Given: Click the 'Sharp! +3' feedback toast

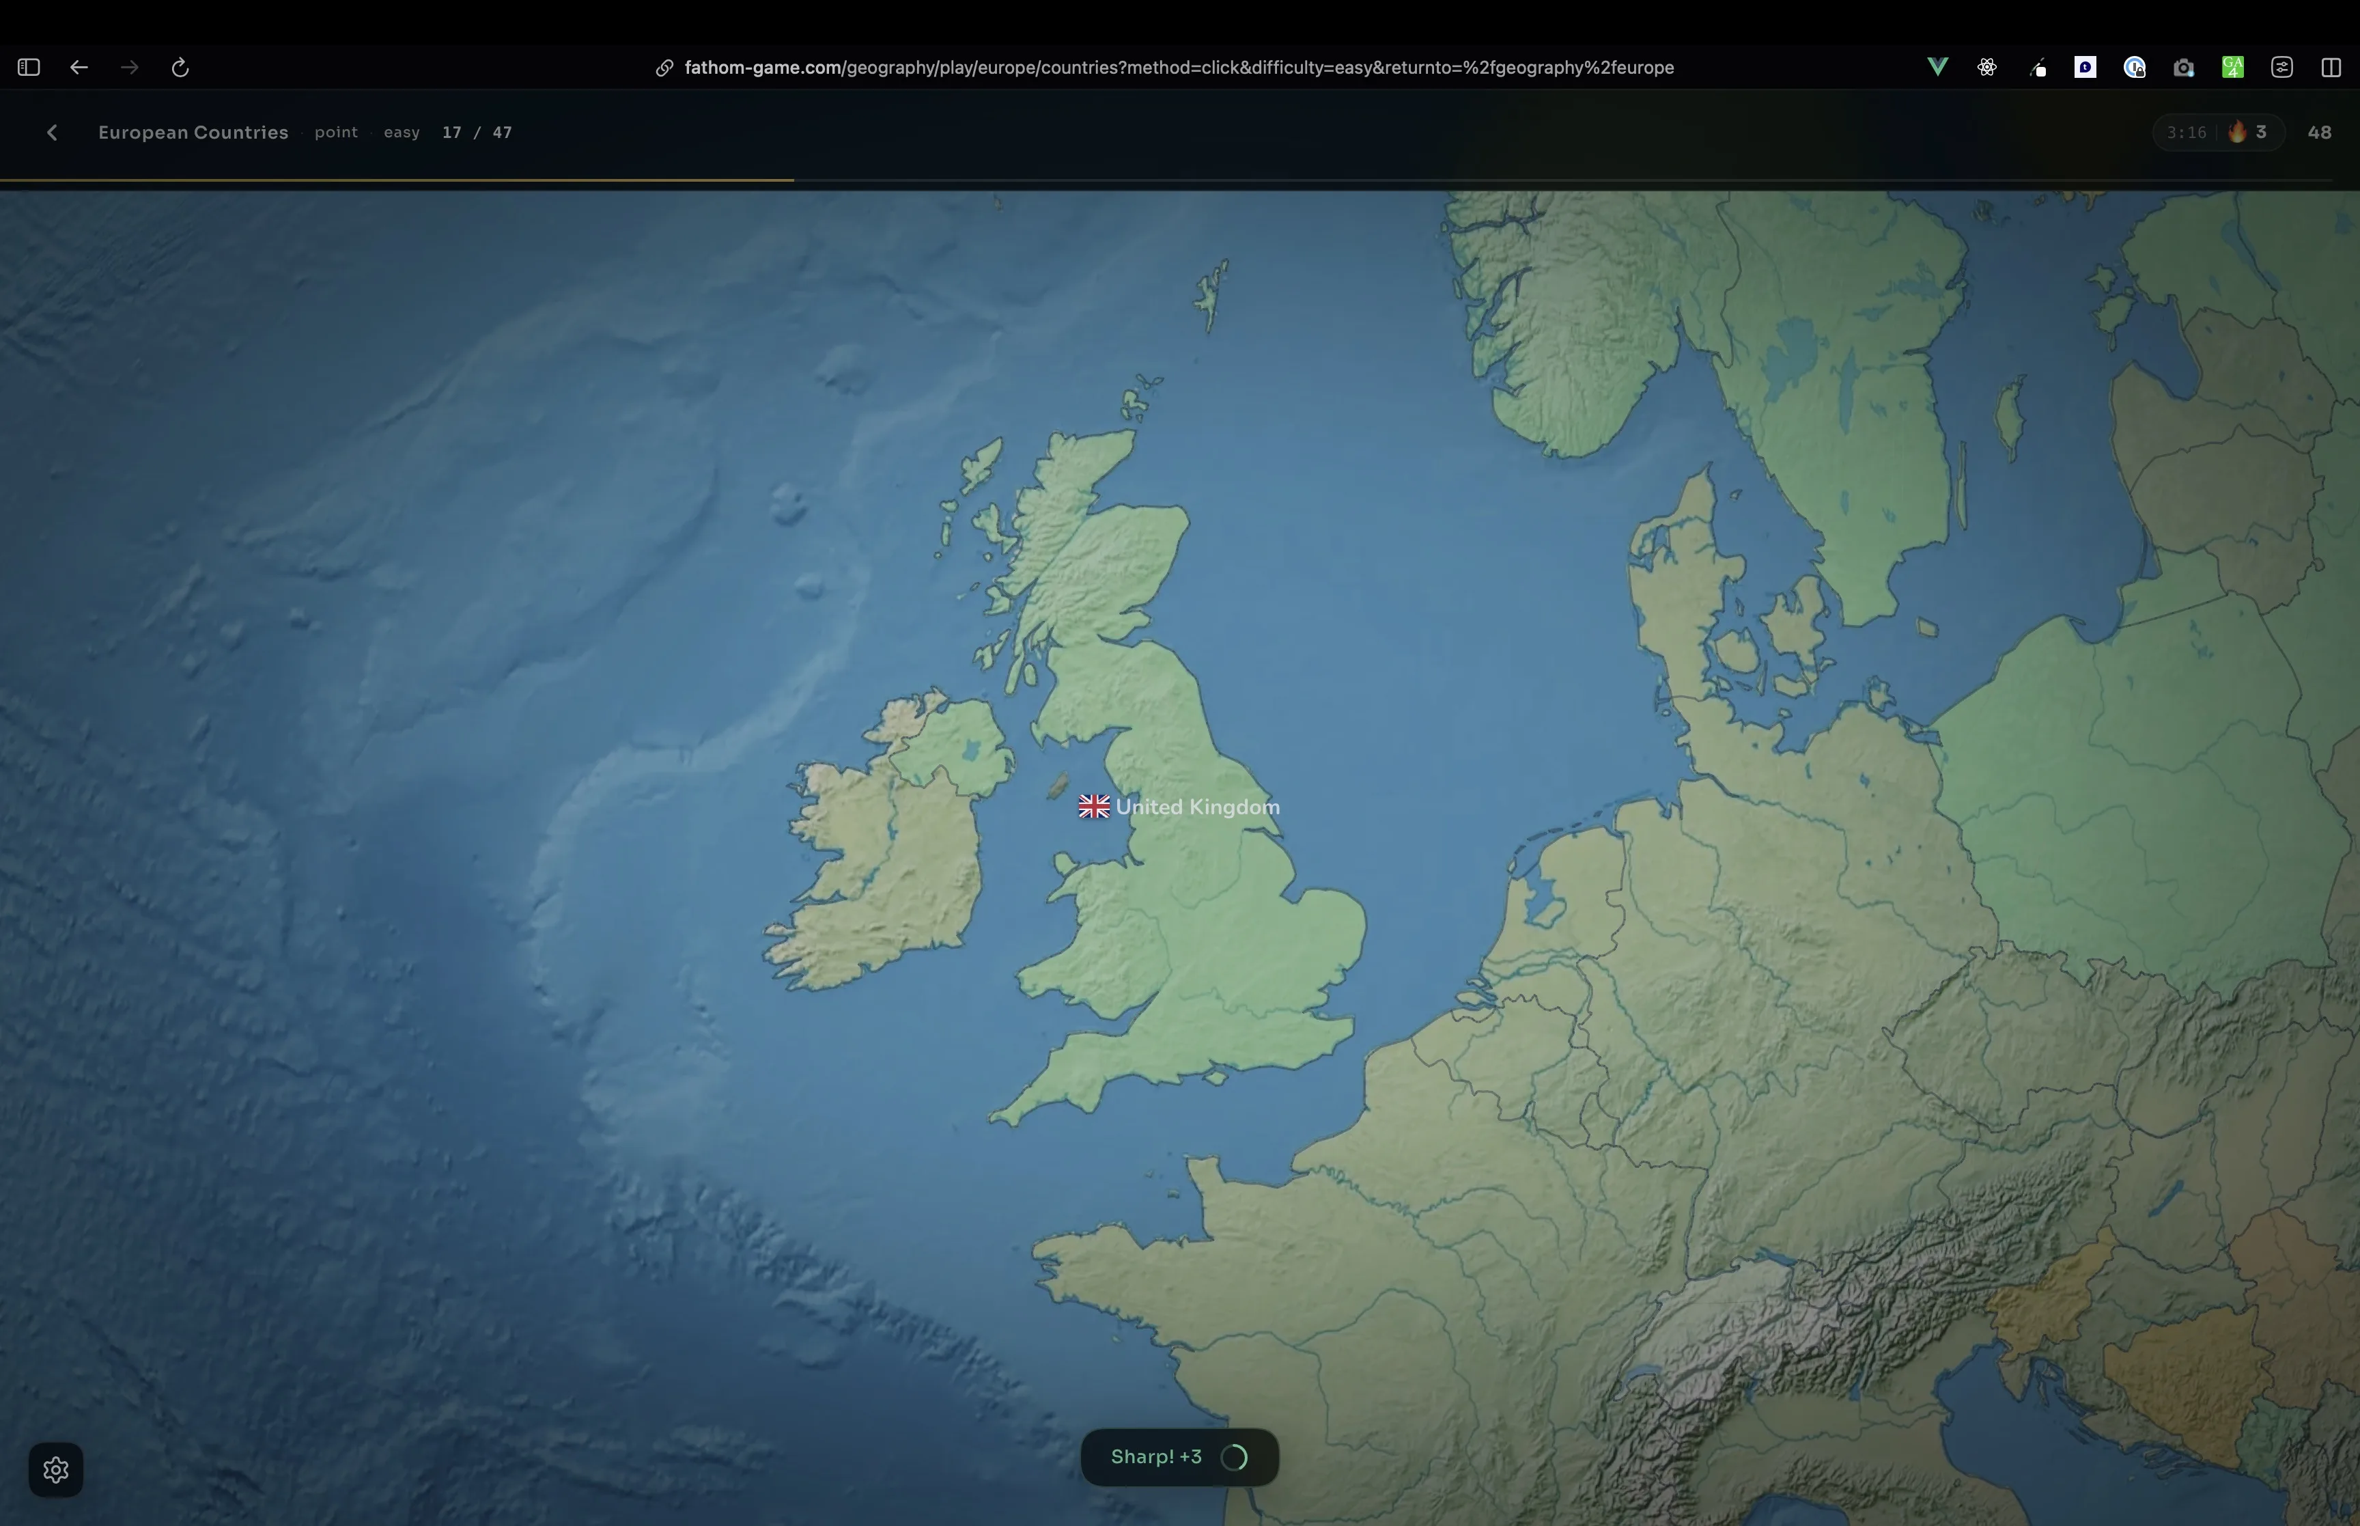Looking at the screenshot, I should point(1179,1458).
